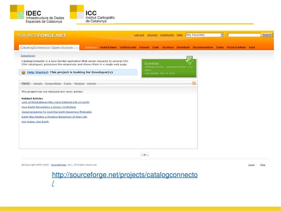Click the green download arrow icon
Viewport: 281px width, 211px height.
190,60
